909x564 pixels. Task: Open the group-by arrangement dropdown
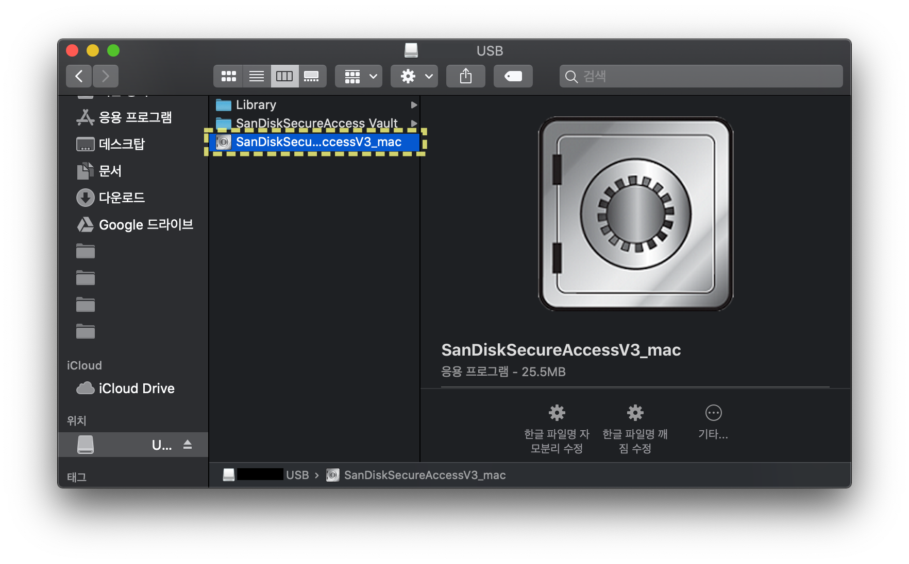pos(359,76)
